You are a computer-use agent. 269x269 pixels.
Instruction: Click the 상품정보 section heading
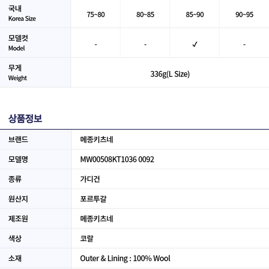(25, 118)
